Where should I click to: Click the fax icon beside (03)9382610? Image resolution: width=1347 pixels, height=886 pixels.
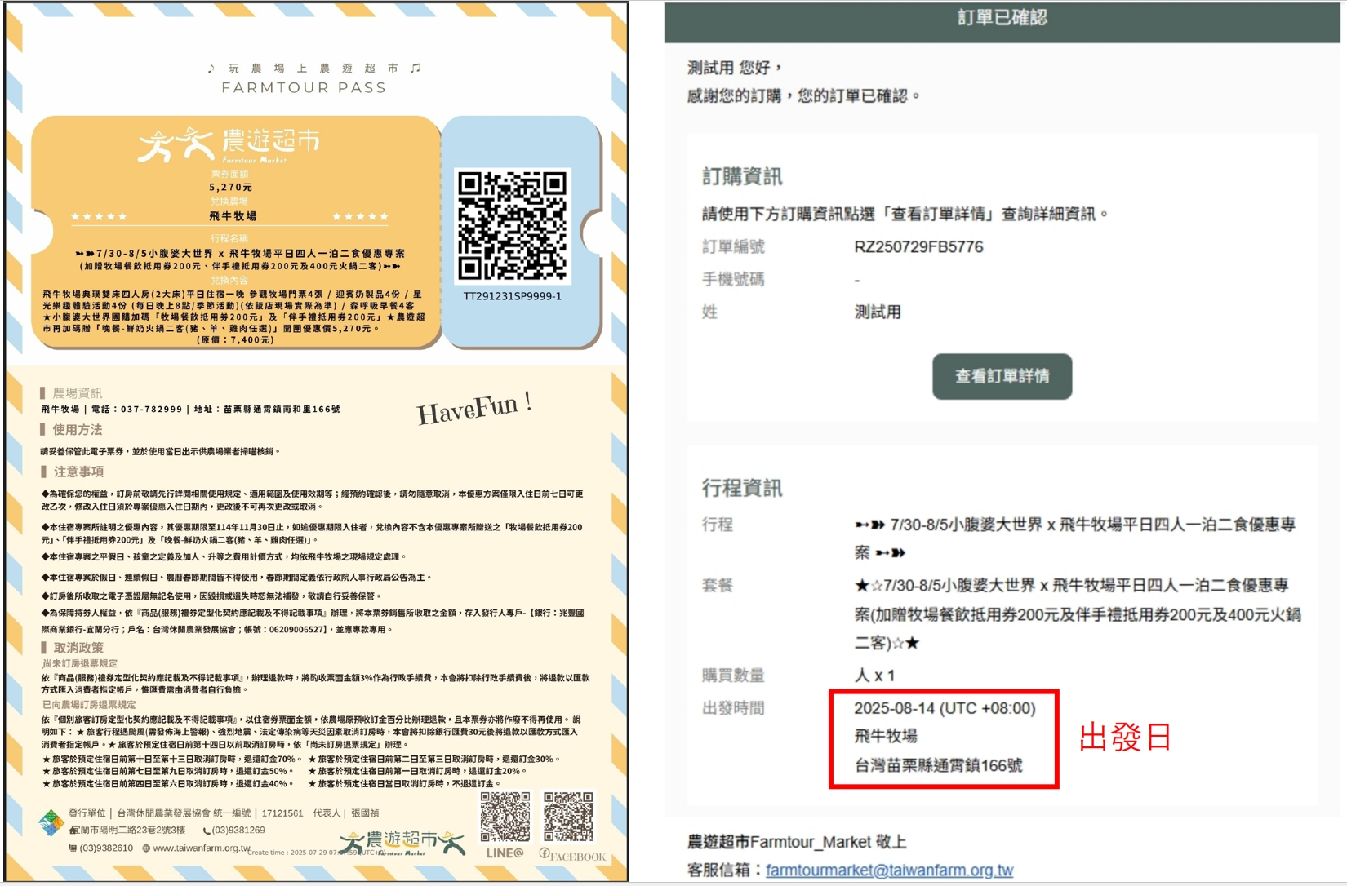point(73,848)
